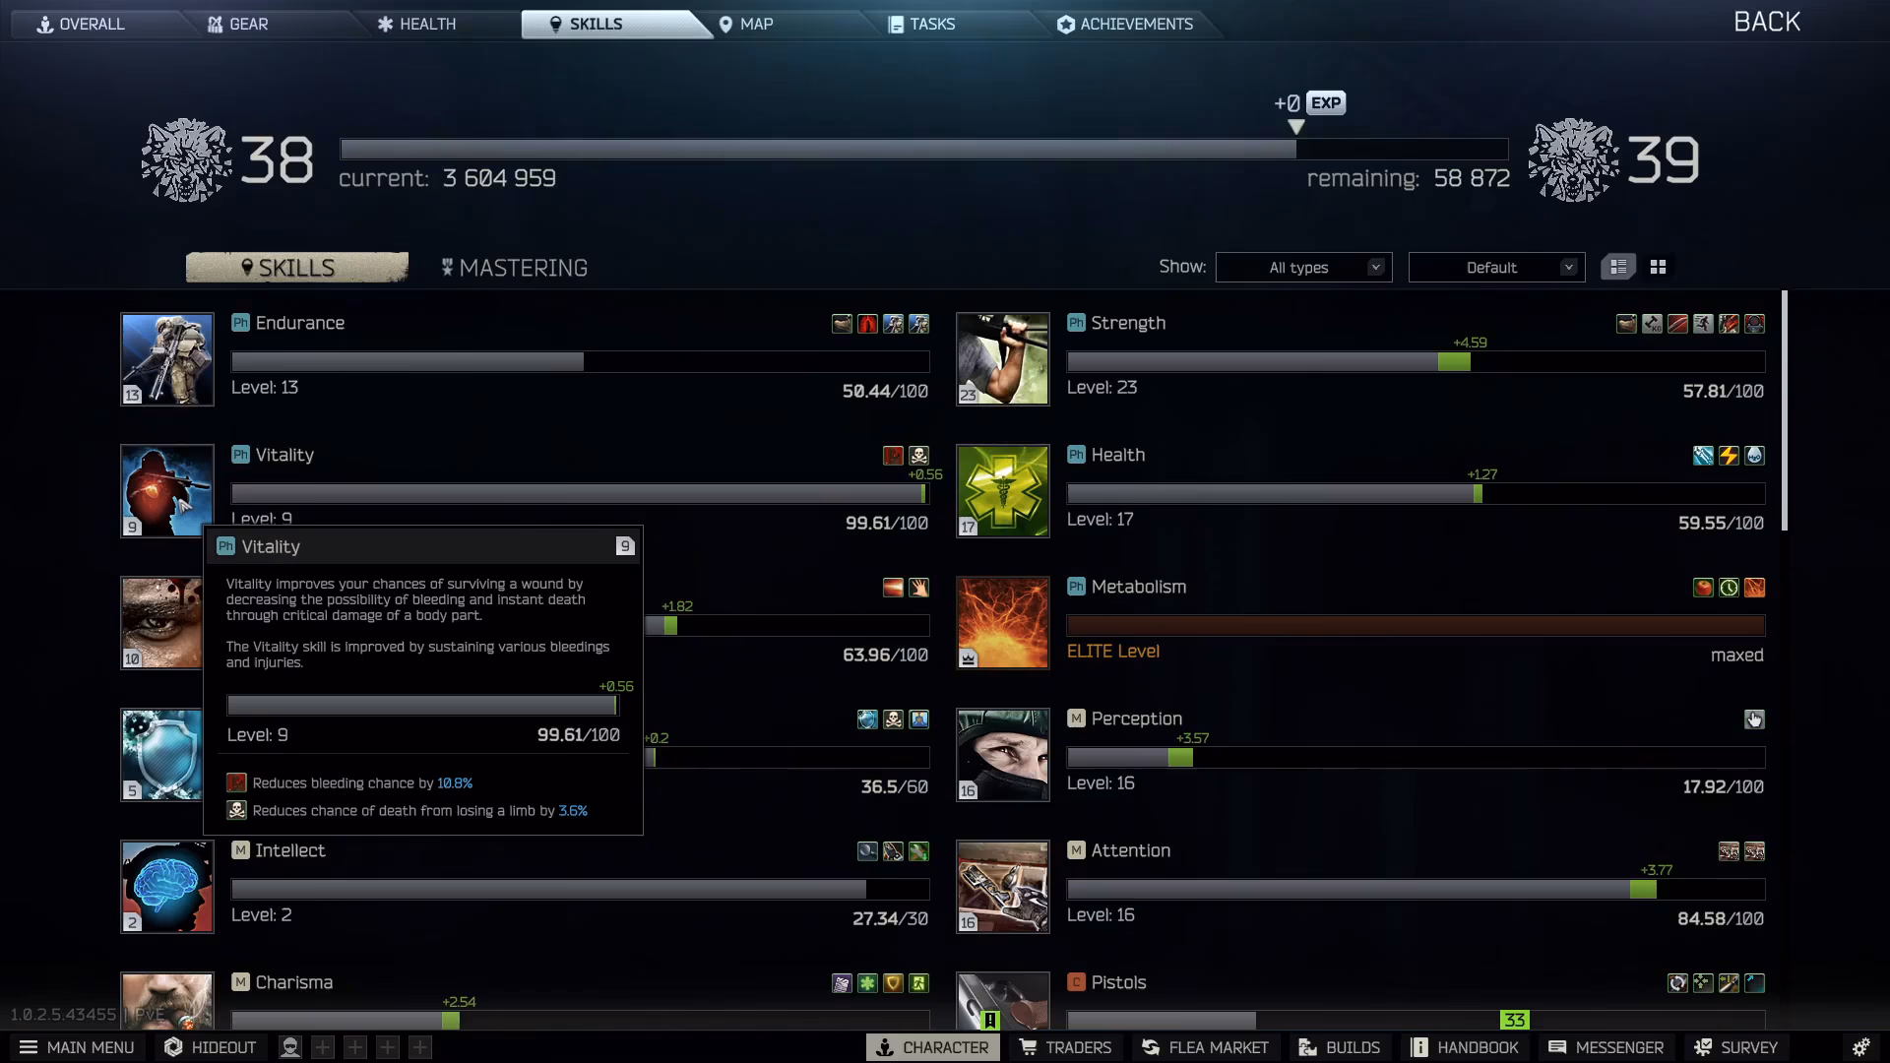Click the Intellect brain skill icon

pos(167,887)
